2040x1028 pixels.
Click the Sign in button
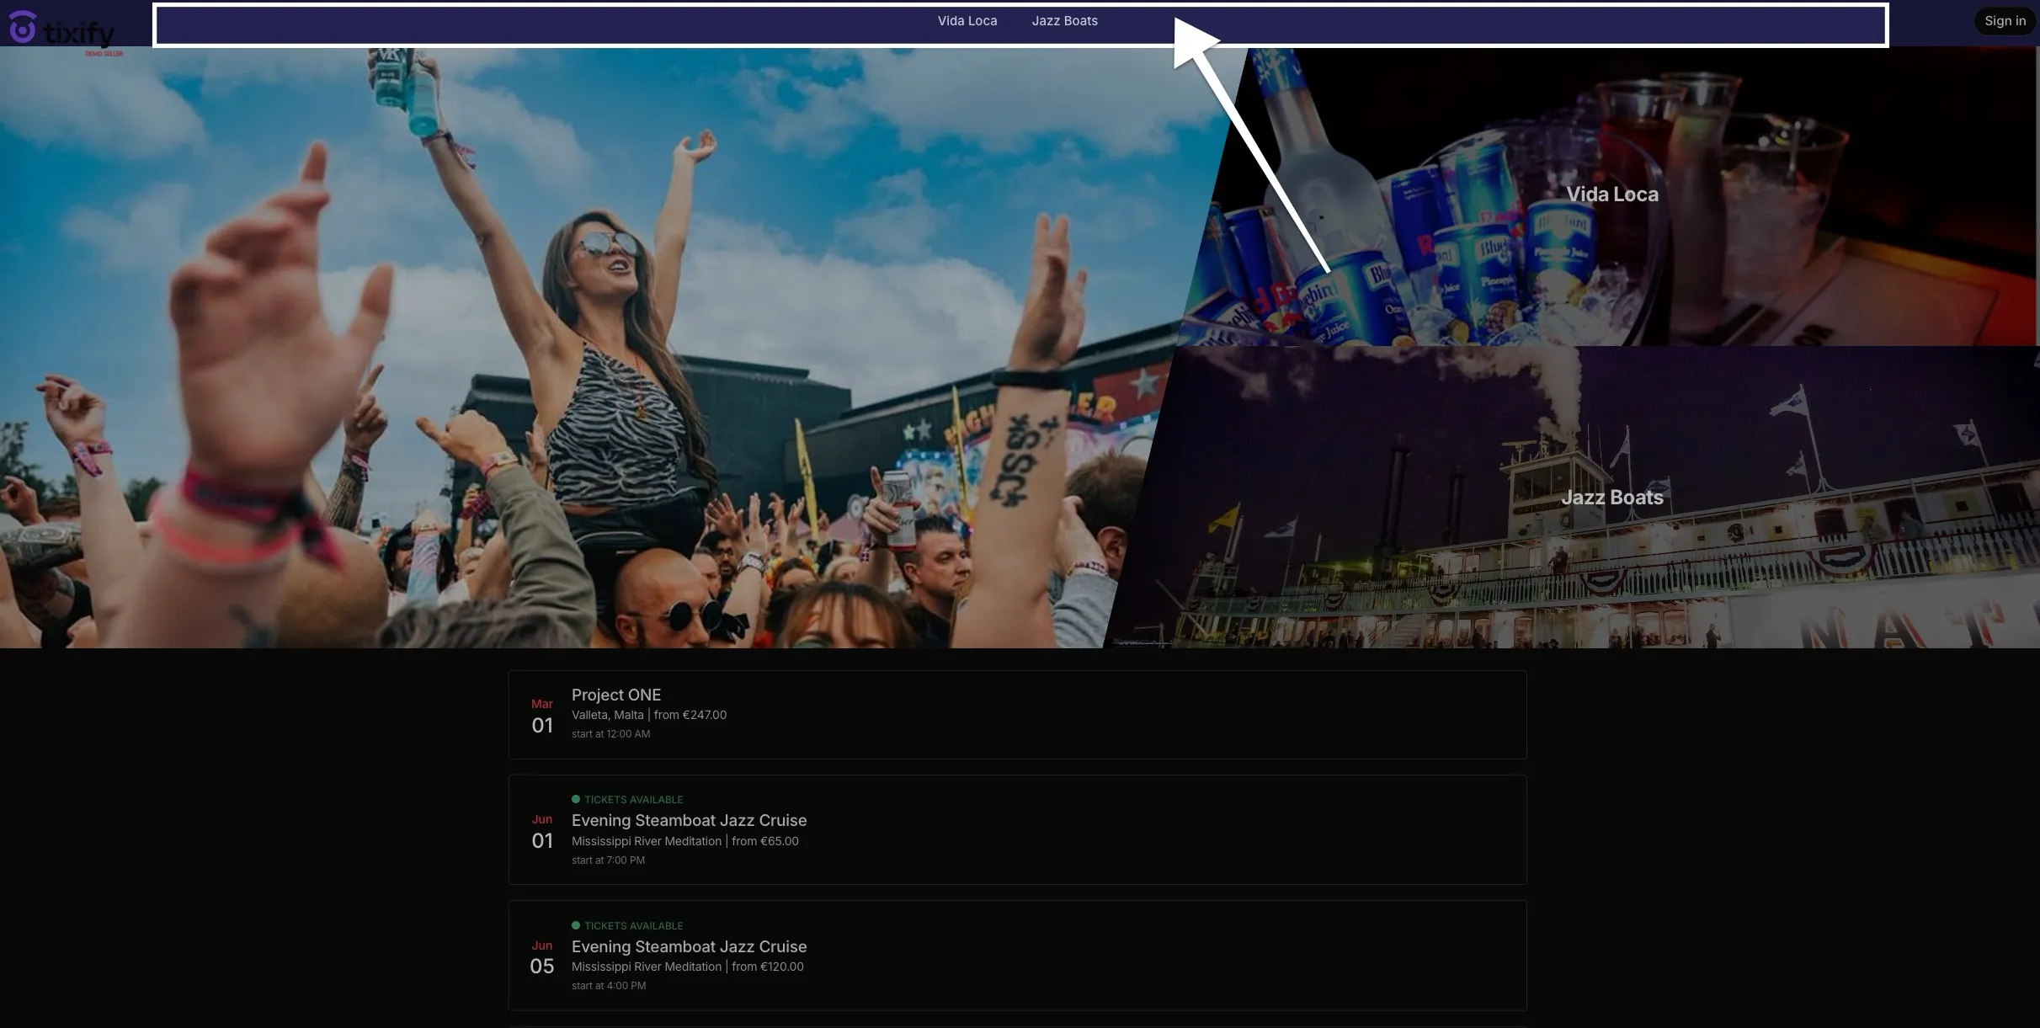(x=2005, y=21)
